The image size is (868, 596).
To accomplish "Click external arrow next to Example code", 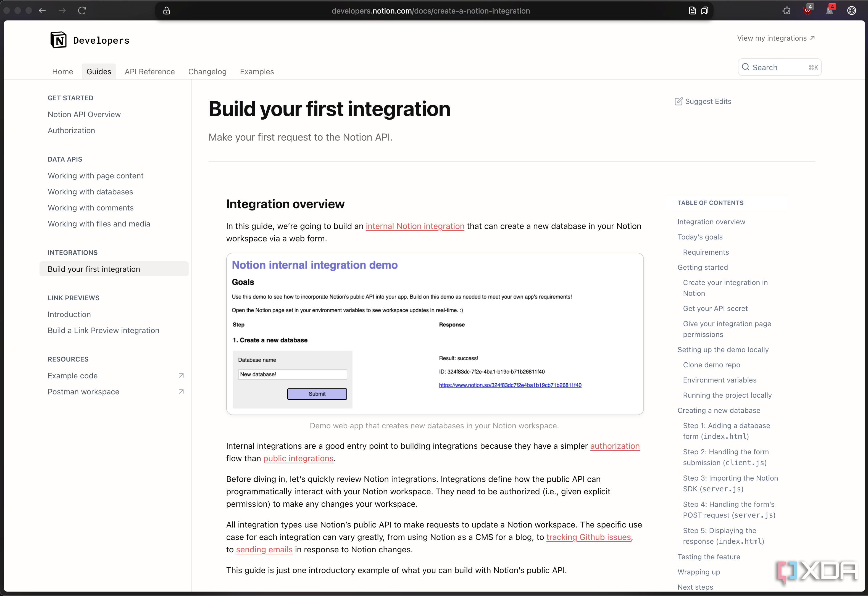I will click(181, 376).
